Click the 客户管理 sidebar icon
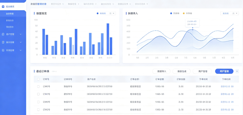243x115 pixels. tap(3, 34)
